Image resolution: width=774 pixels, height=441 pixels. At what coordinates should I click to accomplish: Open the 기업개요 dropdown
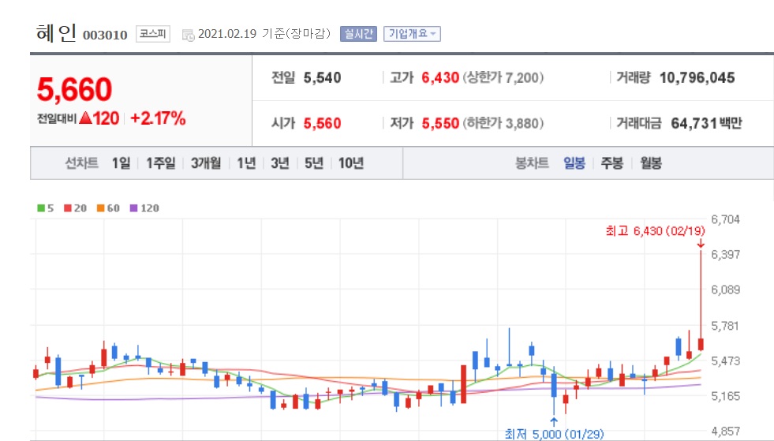[x=412, y=34]
